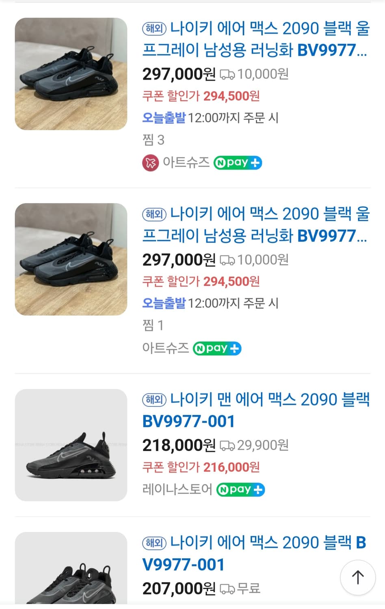Tap the Npay+ badge beside 레이나스토어

click(240, 490)
